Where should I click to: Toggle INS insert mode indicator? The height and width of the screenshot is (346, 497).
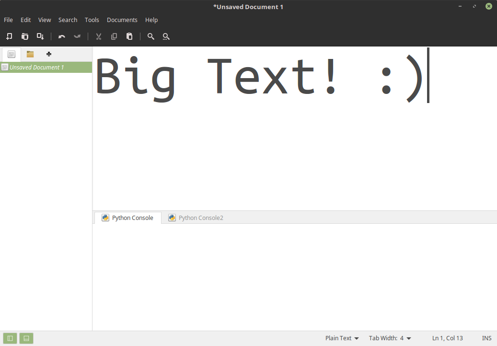coord(486,338)
